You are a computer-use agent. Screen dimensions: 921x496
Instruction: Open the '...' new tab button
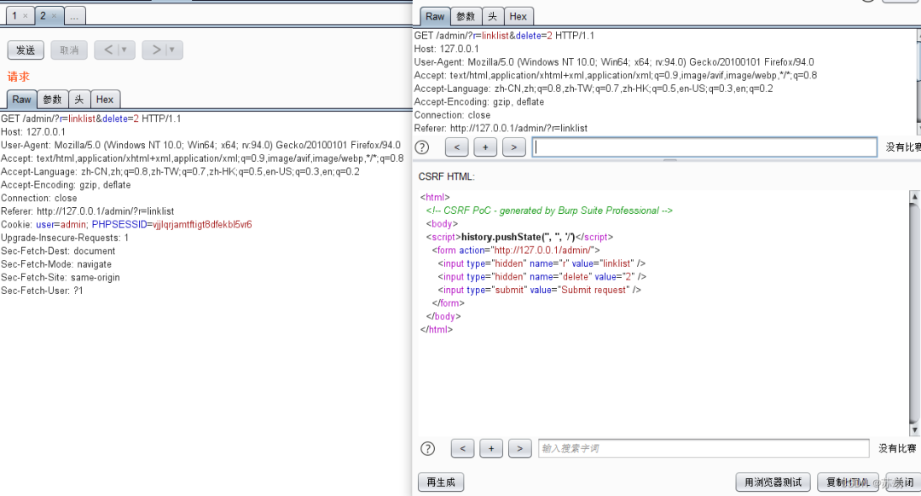point(74,16)
